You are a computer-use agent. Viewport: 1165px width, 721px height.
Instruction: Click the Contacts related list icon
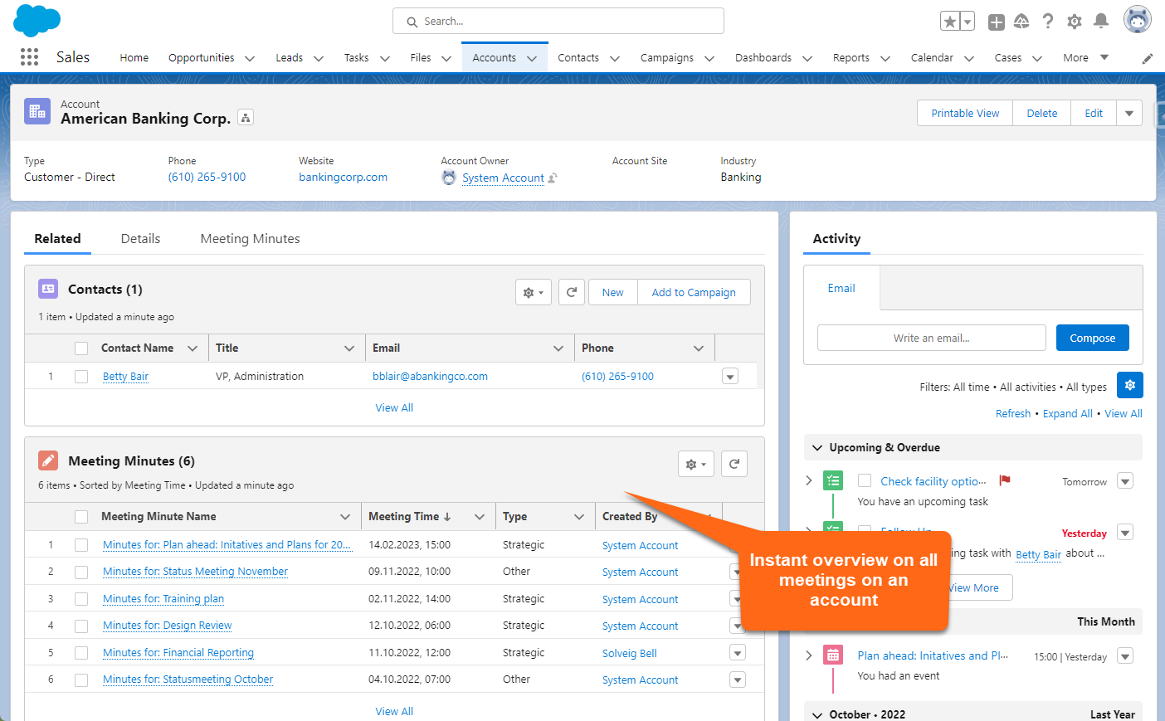48,289
